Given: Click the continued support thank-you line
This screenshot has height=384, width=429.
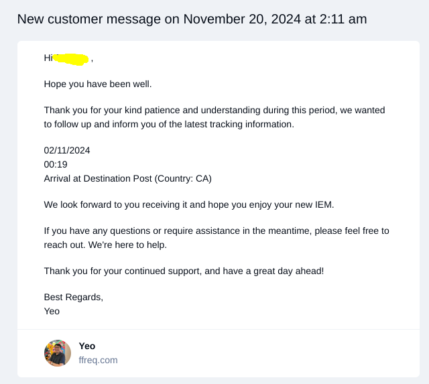Looking at the screenshot, I should click(184, 271).
